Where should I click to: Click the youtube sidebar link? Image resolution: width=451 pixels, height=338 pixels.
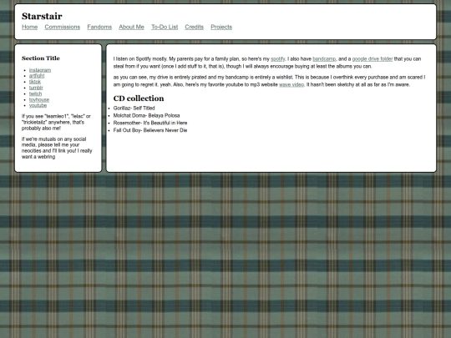click(38, 105)
